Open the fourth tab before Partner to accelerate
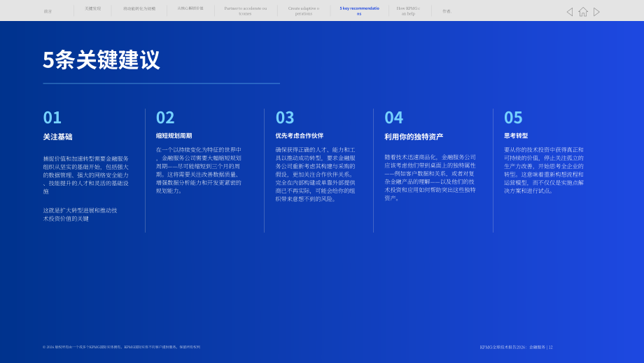This screenshot has width=644, height=363. (x=190, y=8)
